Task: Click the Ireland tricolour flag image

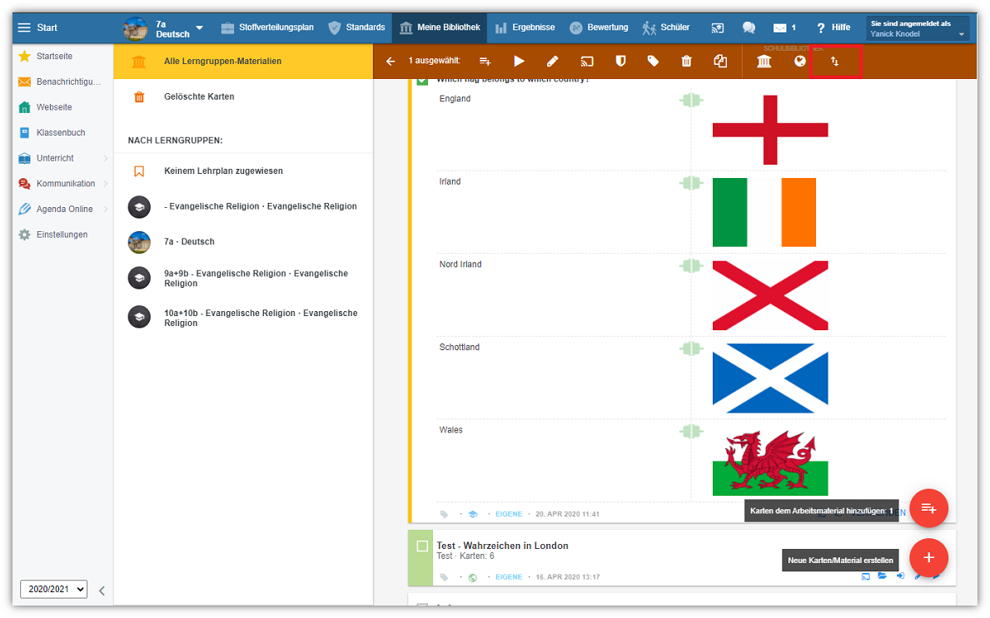Action: [x=764, y=213]
